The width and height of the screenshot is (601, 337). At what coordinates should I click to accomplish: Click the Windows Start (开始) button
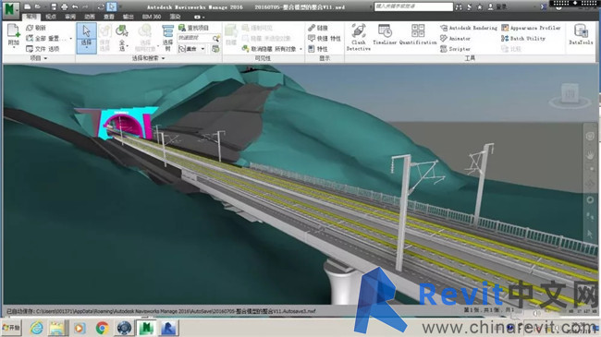(11, 328)
